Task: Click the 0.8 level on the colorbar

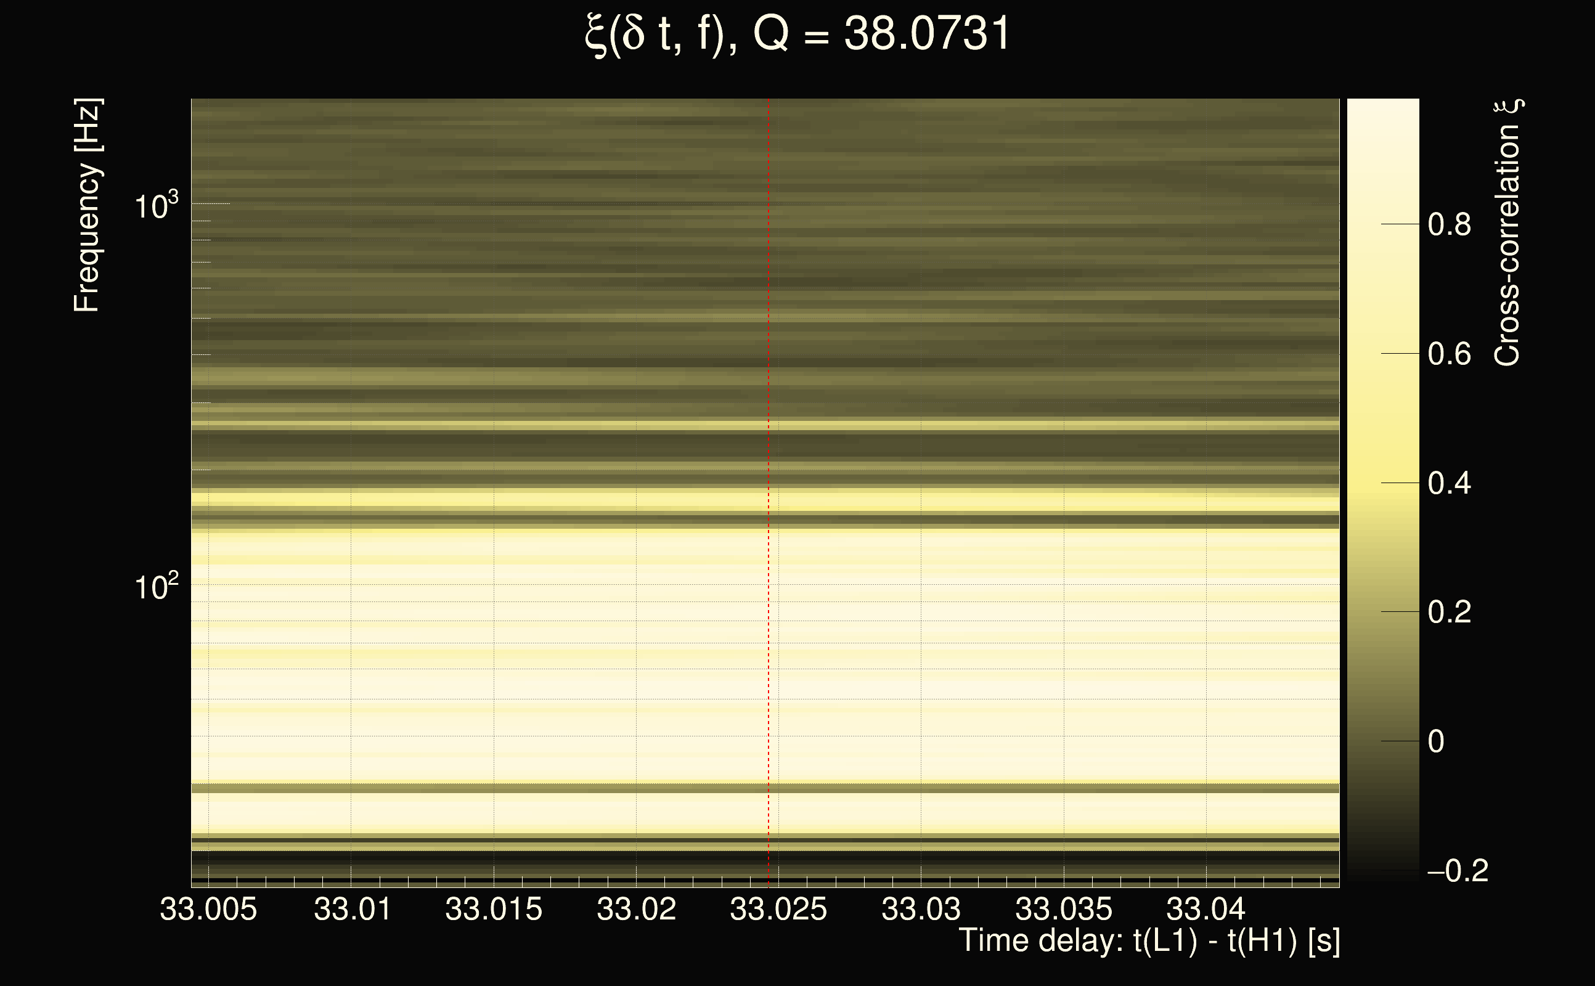Action: pos(1449,224)
